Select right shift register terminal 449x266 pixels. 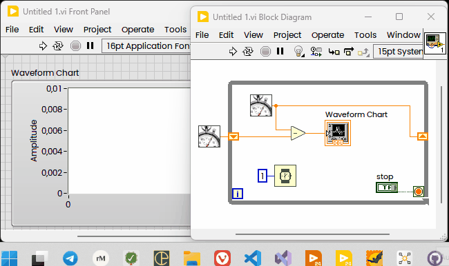pyautogui.click(x=423, y=136)
